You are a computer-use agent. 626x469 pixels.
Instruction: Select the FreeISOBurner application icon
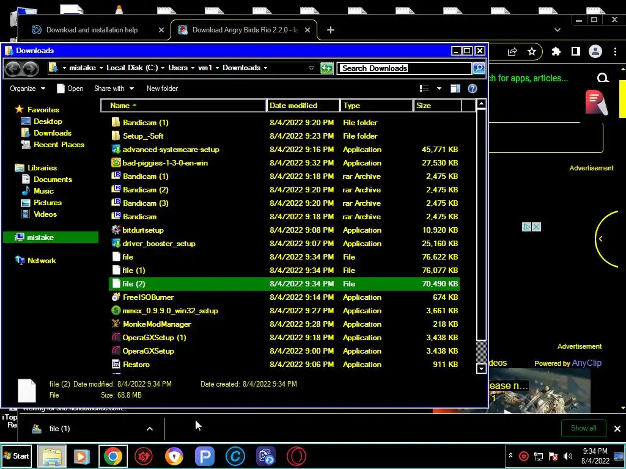pos(116,297)
